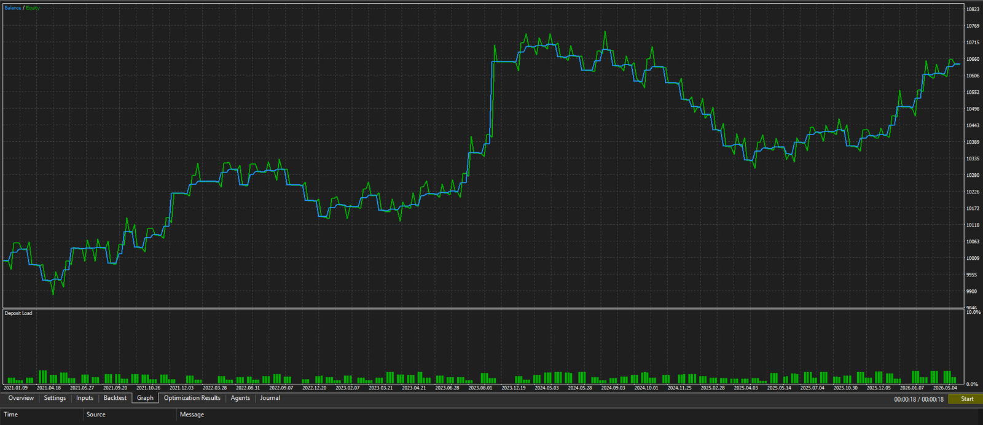
Task: Click the 10335 axis value
Action: (x=973, y=158)
